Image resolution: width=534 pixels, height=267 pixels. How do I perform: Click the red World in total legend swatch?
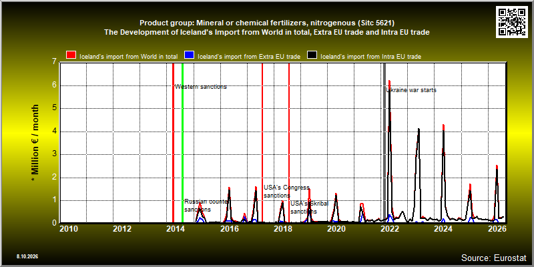pos(71,55)
